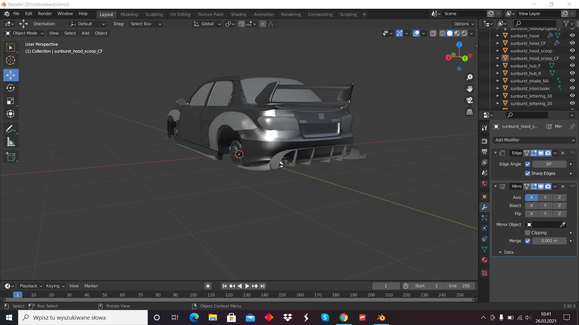Open the Add Modifier dropdown
Screen dimensions: 579x325
[534, 140]
